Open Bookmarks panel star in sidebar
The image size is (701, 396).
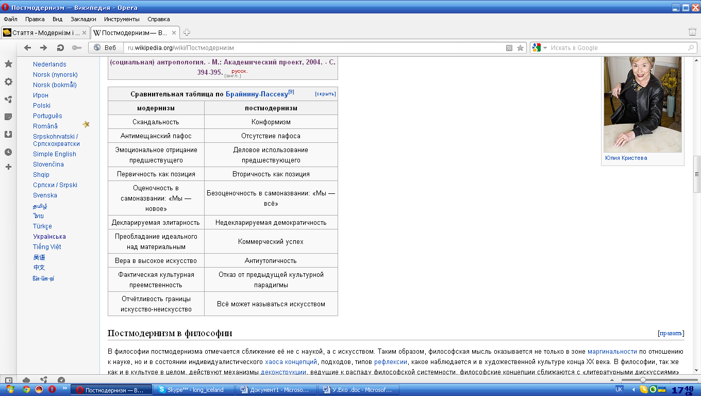pyautogui.click(x=8, y=64)
